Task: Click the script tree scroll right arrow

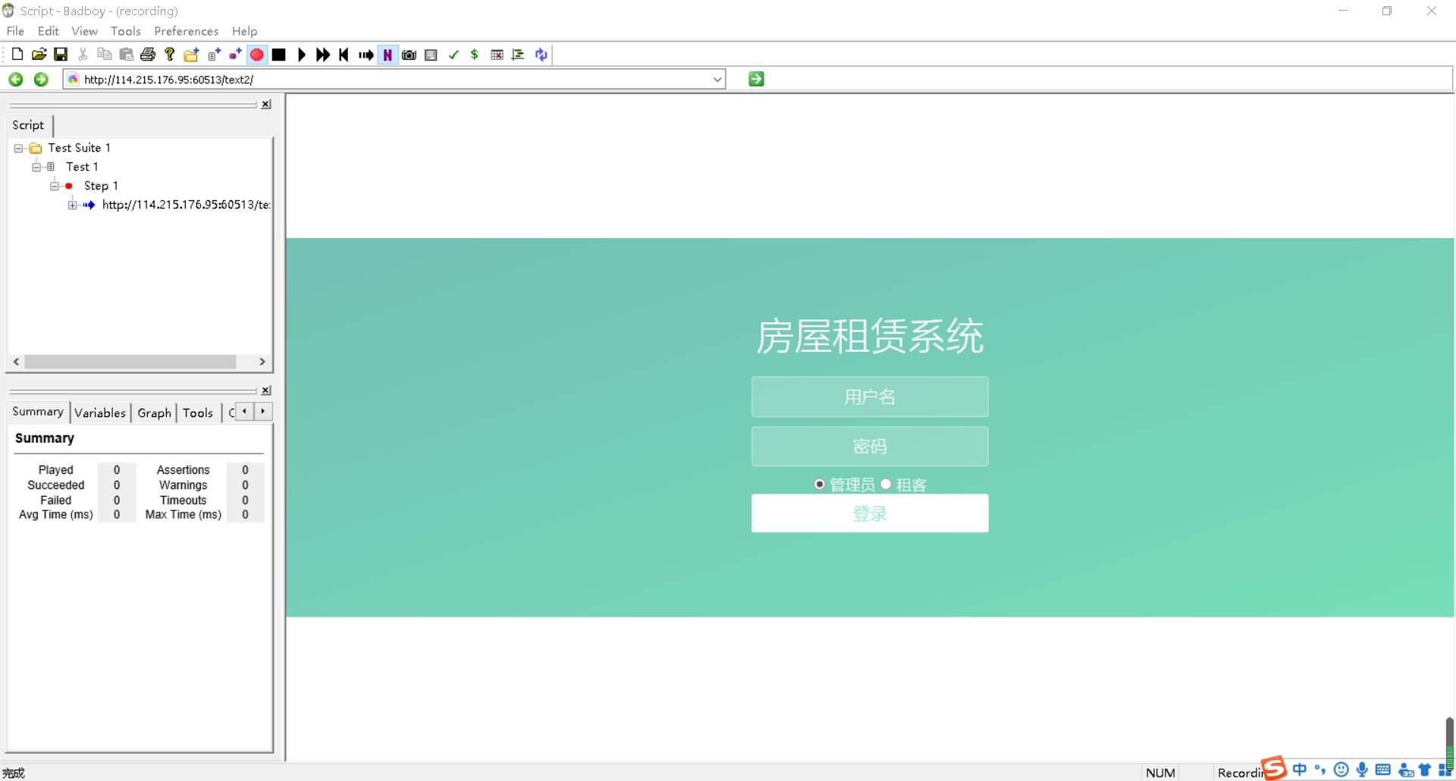Action: 262,362
